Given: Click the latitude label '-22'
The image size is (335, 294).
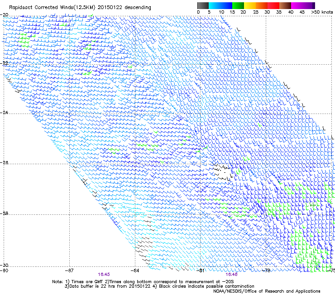Looking at the screenshot, I should pos(4,63).
